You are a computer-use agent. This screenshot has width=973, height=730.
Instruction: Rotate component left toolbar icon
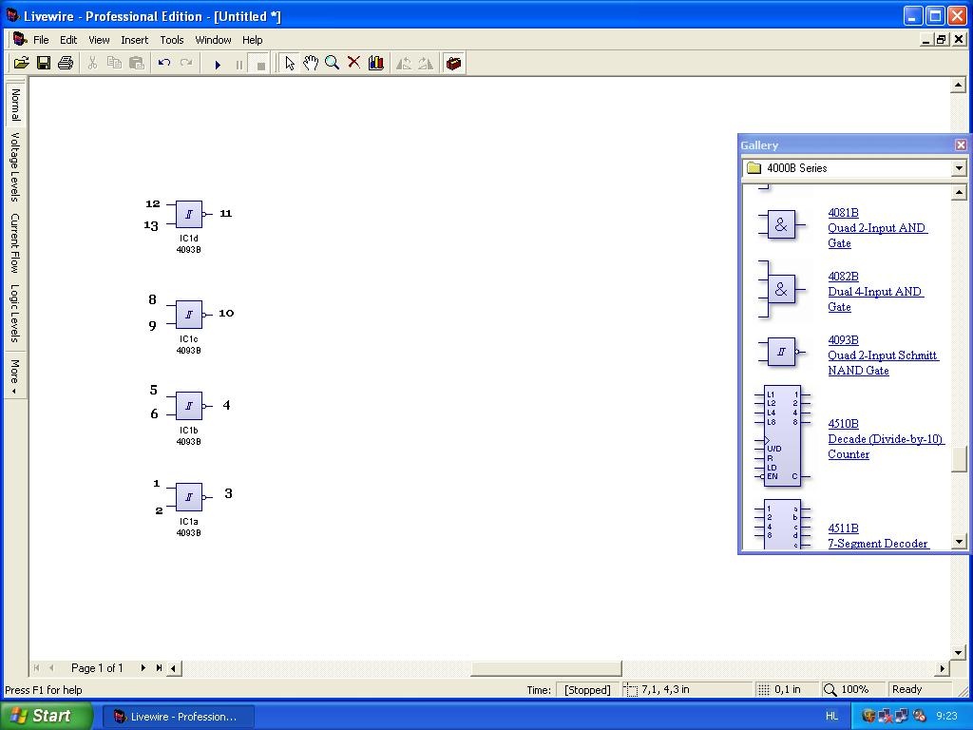403,63
